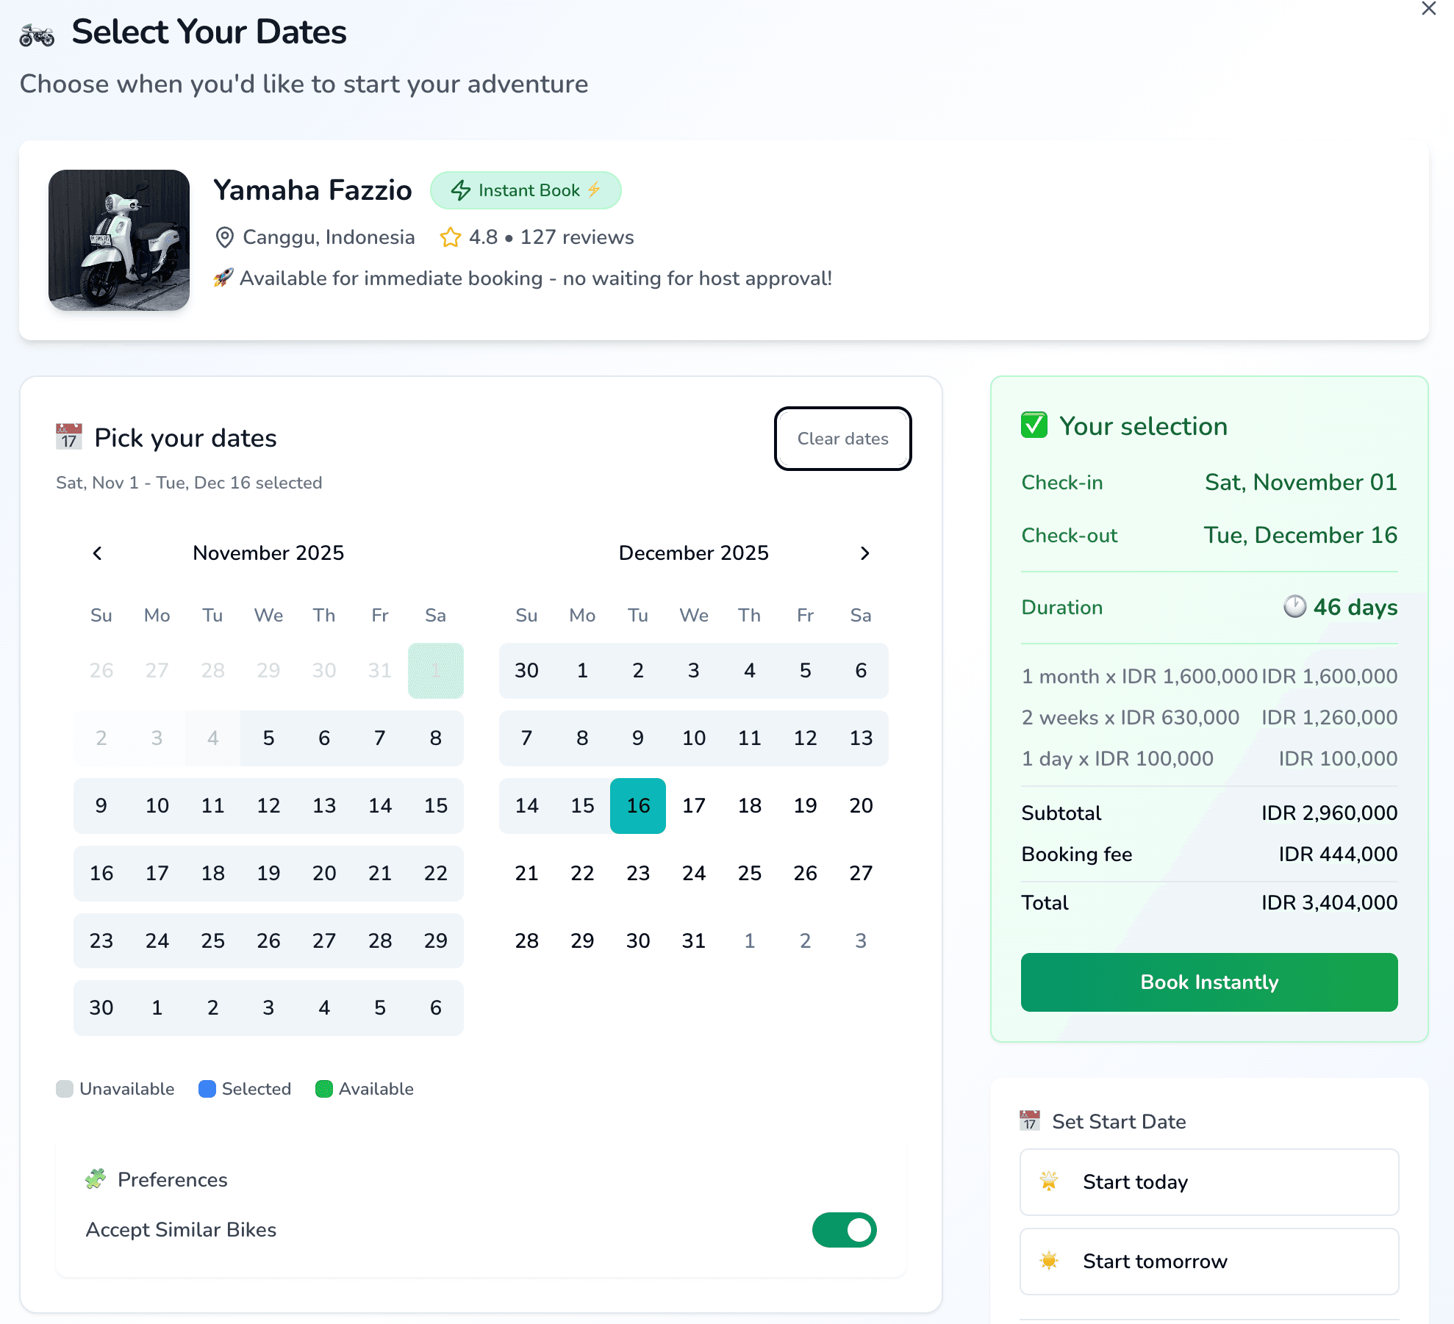Click the blue Selected legend swatch
The width and height of the screenshot is (1454, 1324).
tap(207, 1089)
